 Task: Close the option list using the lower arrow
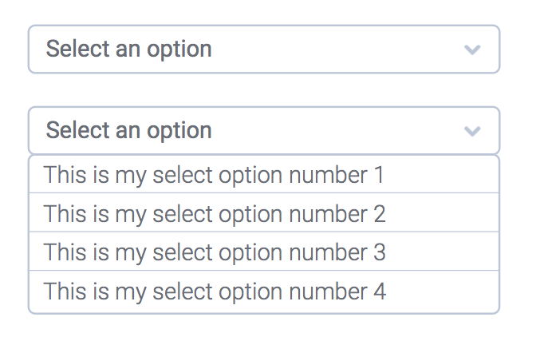tap(472, 131)
